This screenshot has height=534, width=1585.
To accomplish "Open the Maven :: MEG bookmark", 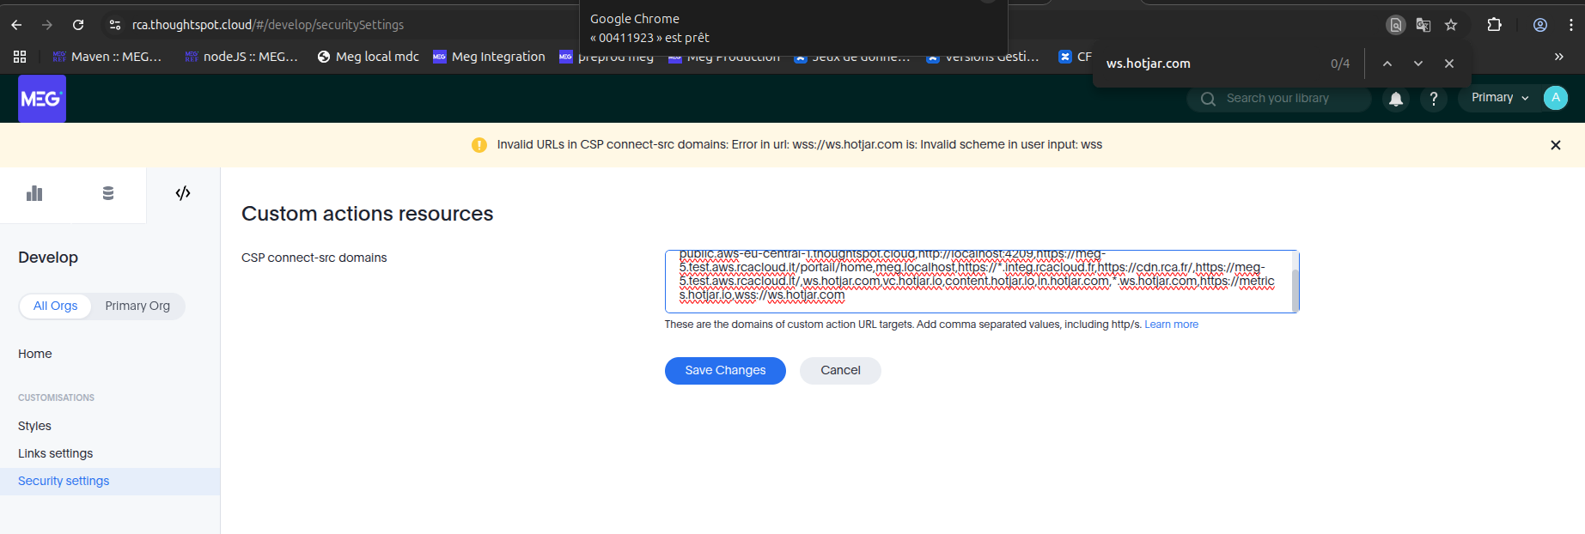I will [107, 57].
